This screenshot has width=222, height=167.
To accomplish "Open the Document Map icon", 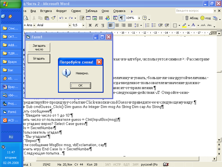I will pyautogui.click(x=115, y=18).
